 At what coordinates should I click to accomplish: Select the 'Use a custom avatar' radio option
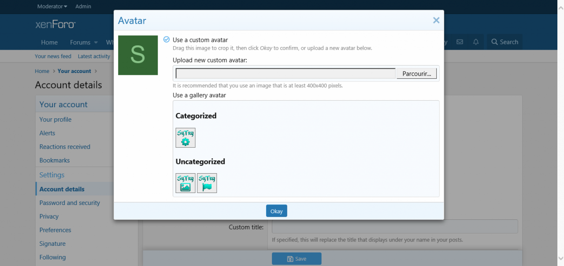click(x=167, y=40)
